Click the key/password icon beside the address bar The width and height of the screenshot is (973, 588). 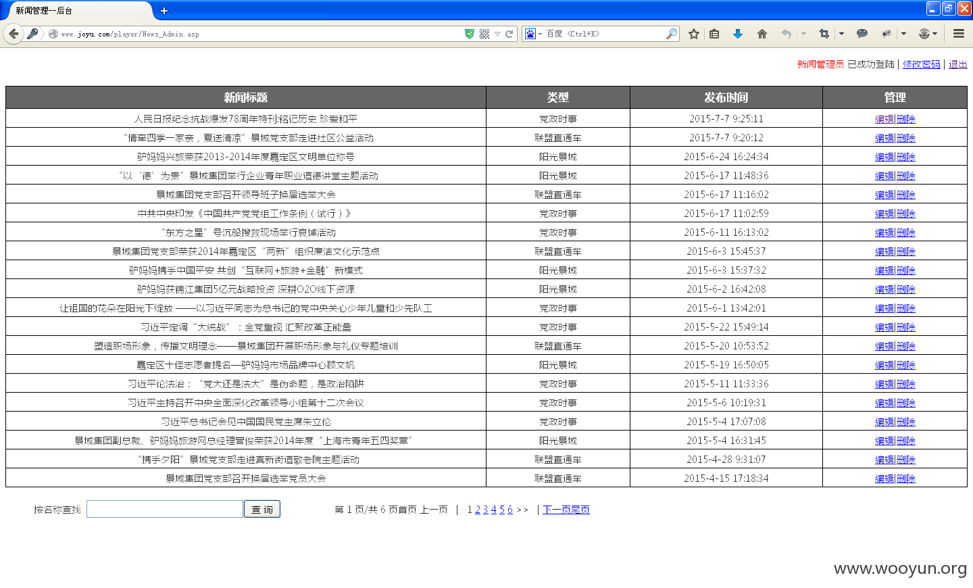click(32, 34)
